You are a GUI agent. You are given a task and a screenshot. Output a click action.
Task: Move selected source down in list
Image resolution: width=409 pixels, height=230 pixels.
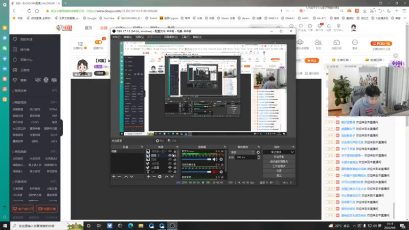point(172,176)
